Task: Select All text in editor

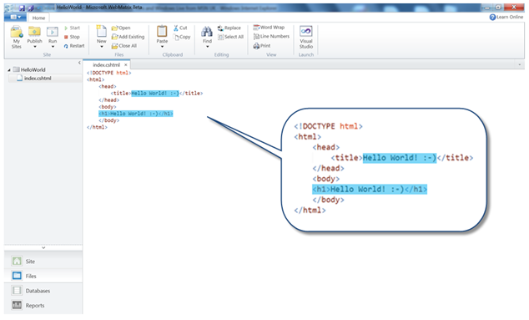Action: coord(230,37)
